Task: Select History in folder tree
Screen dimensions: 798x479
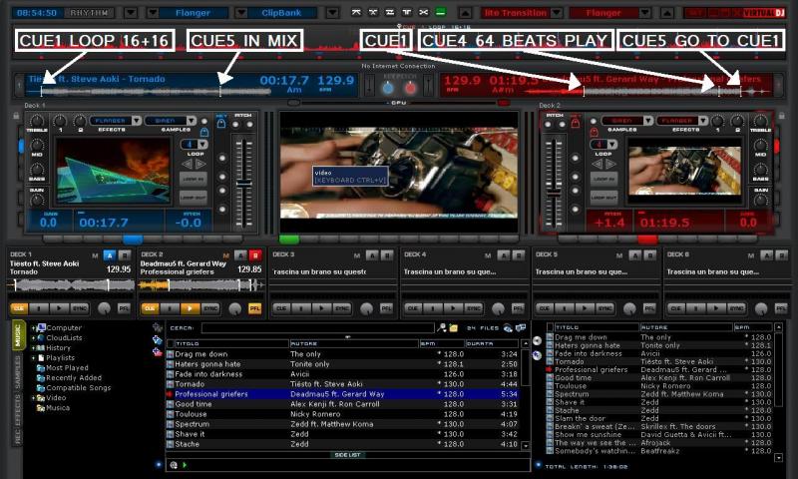Action: point(58,348)
